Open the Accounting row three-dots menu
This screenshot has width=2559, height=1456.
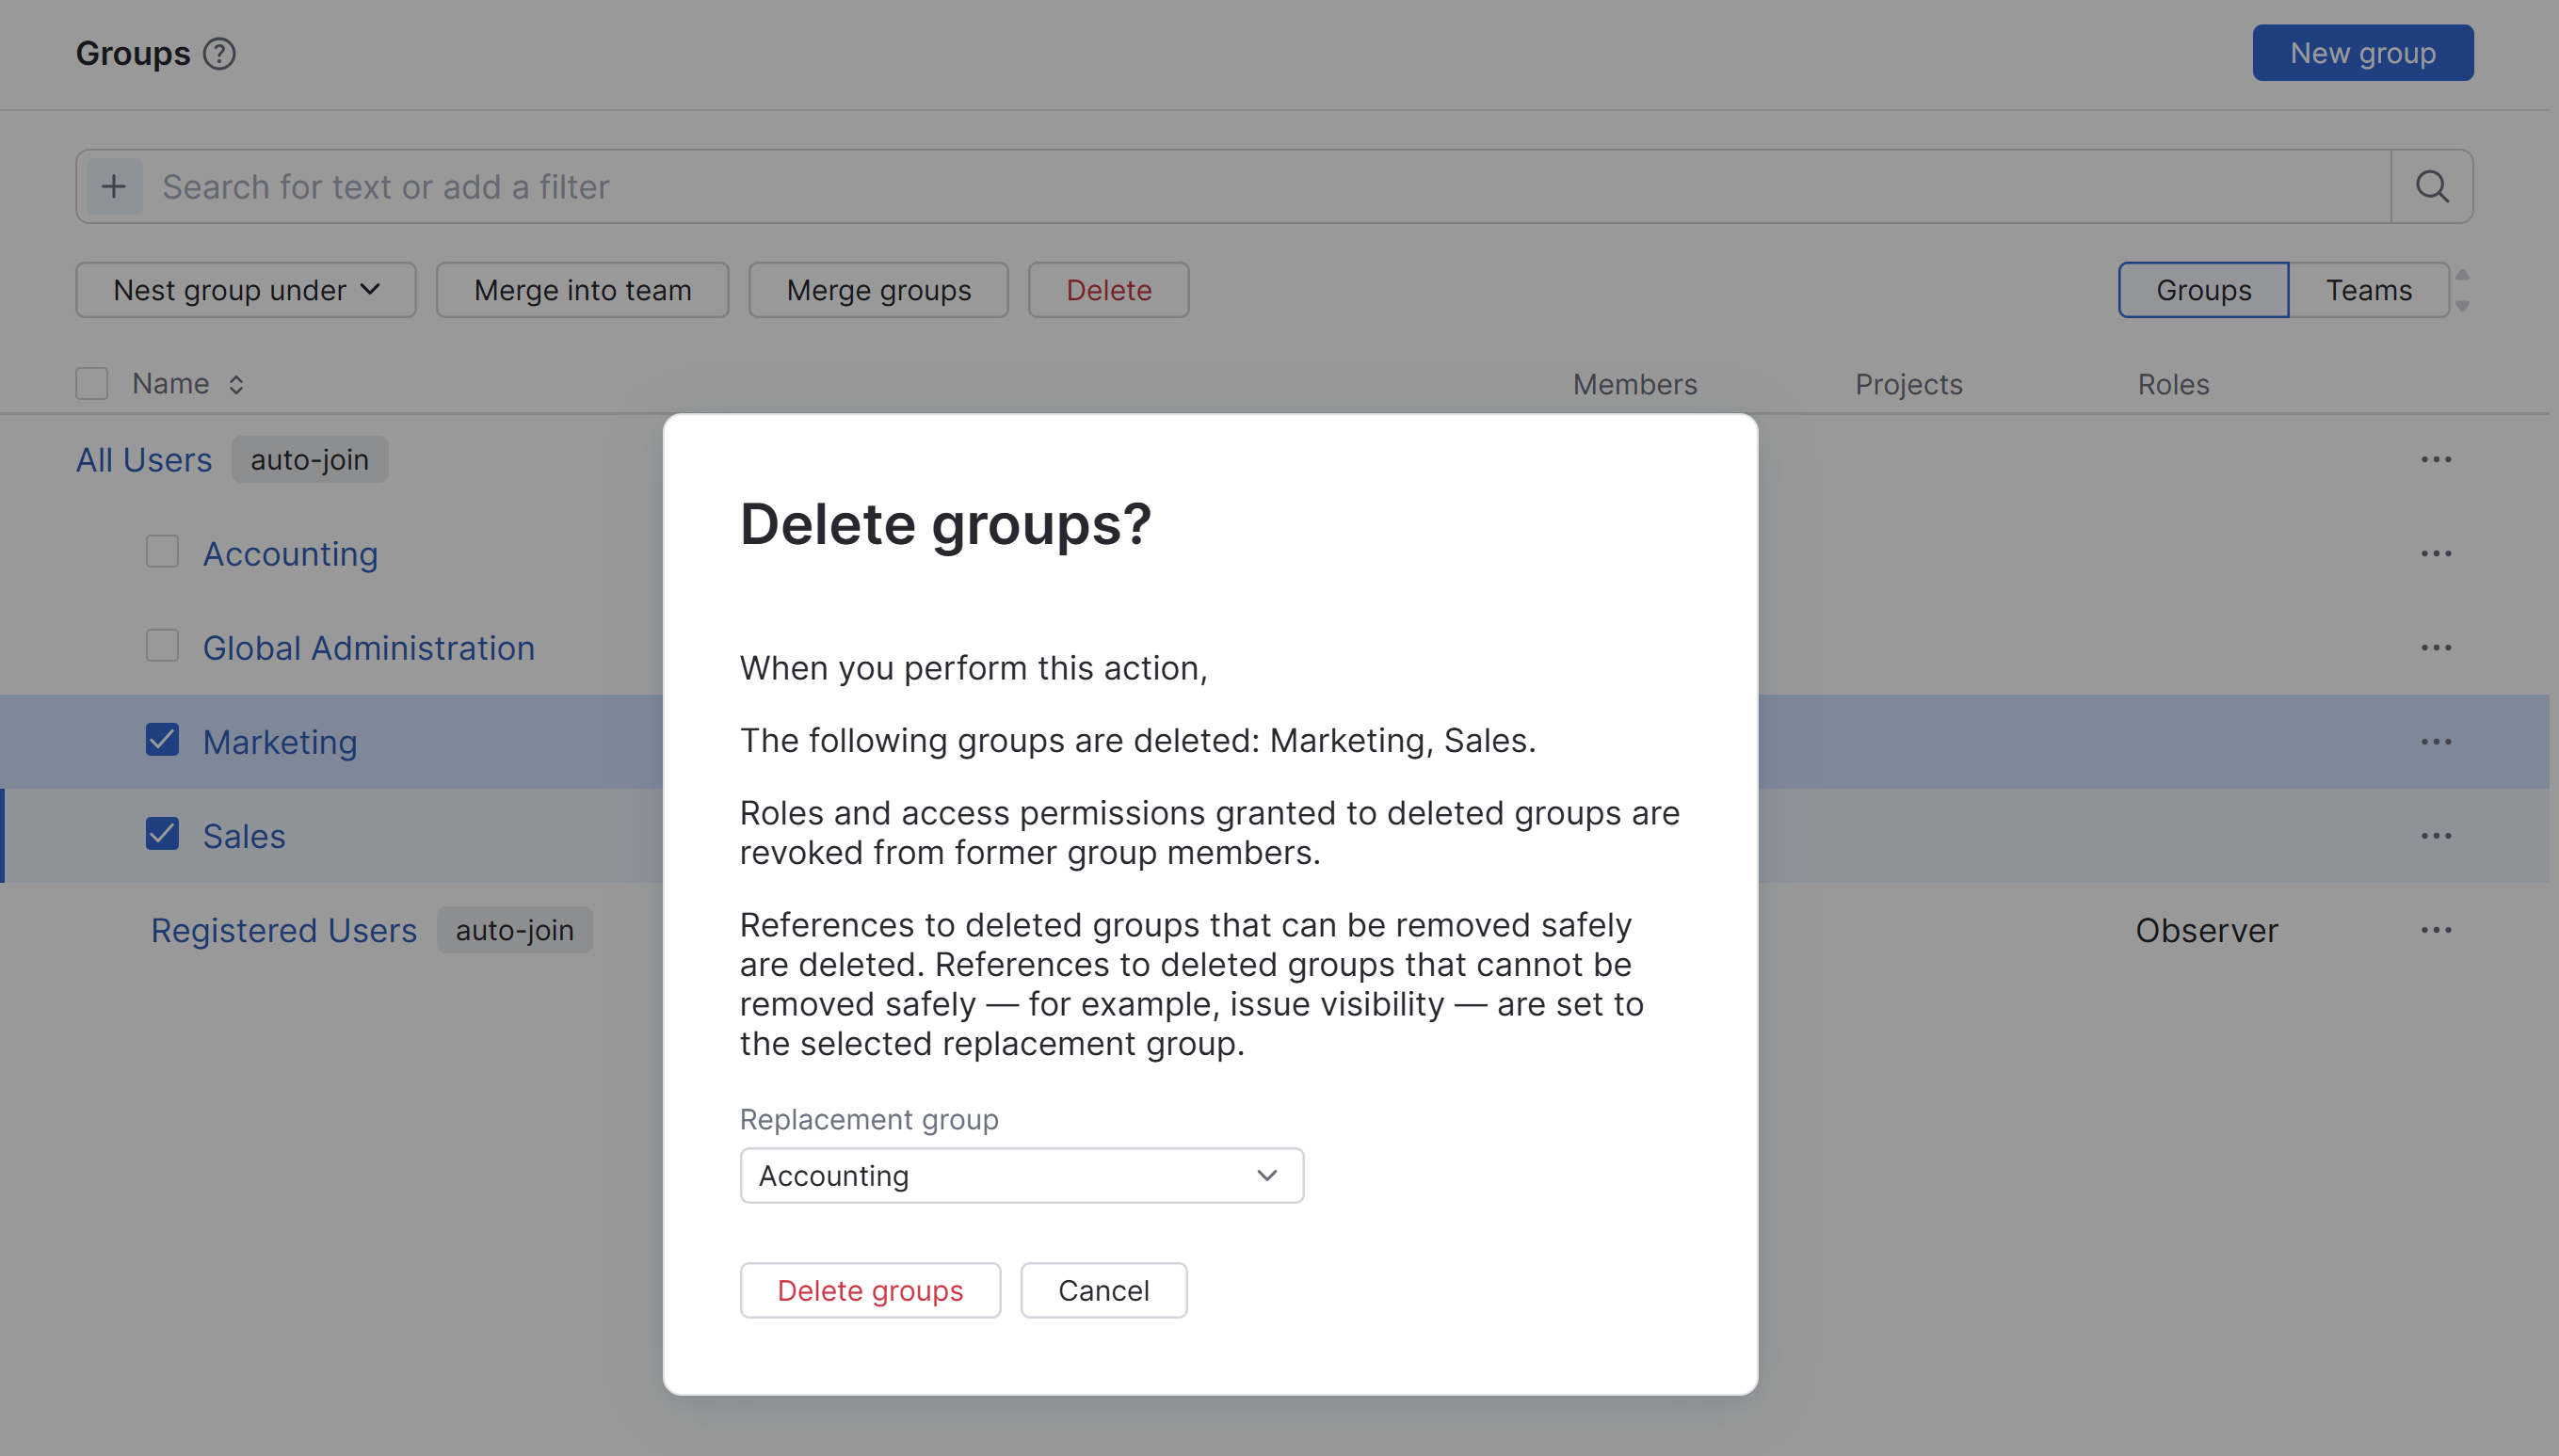2436,554
